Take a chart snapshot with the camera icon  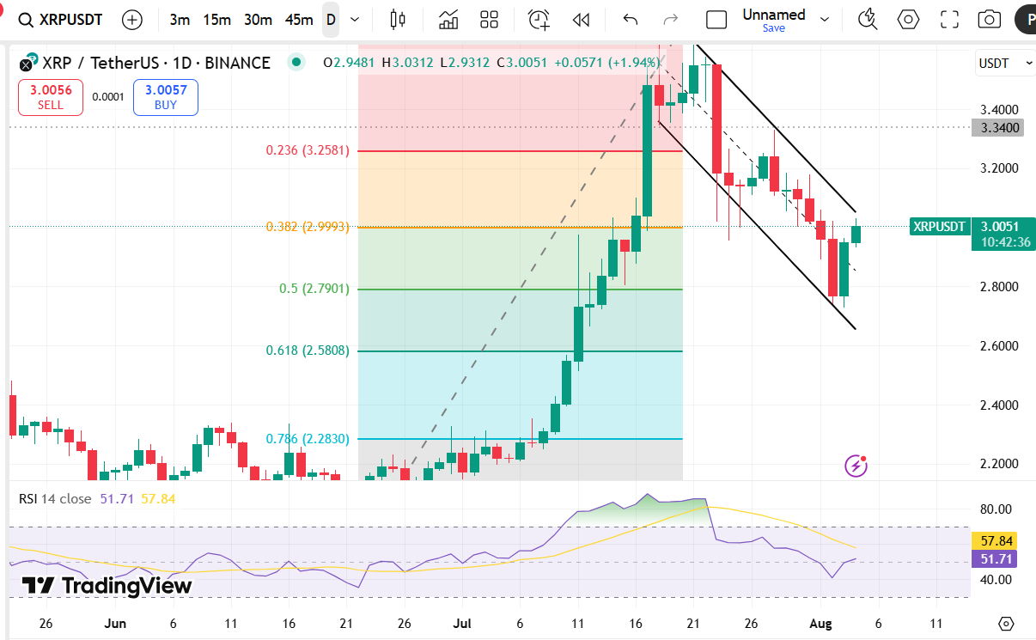tap(990, 19)
